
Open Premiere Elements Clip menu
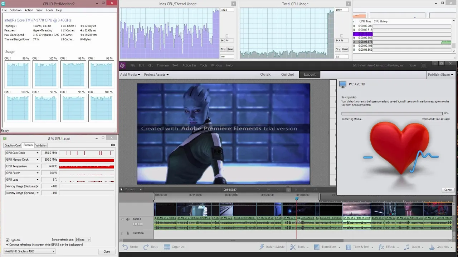click(x=151, y=65)
